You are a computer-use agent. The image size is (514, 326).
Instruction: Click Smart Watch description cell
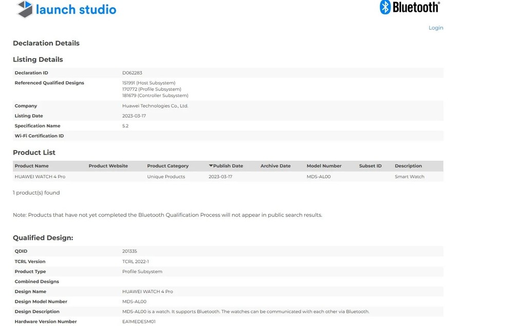pos(410,177)
